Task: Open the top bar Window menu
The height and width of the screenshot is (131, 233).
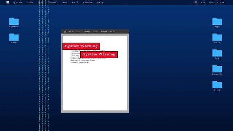Action: pos(88,3)
